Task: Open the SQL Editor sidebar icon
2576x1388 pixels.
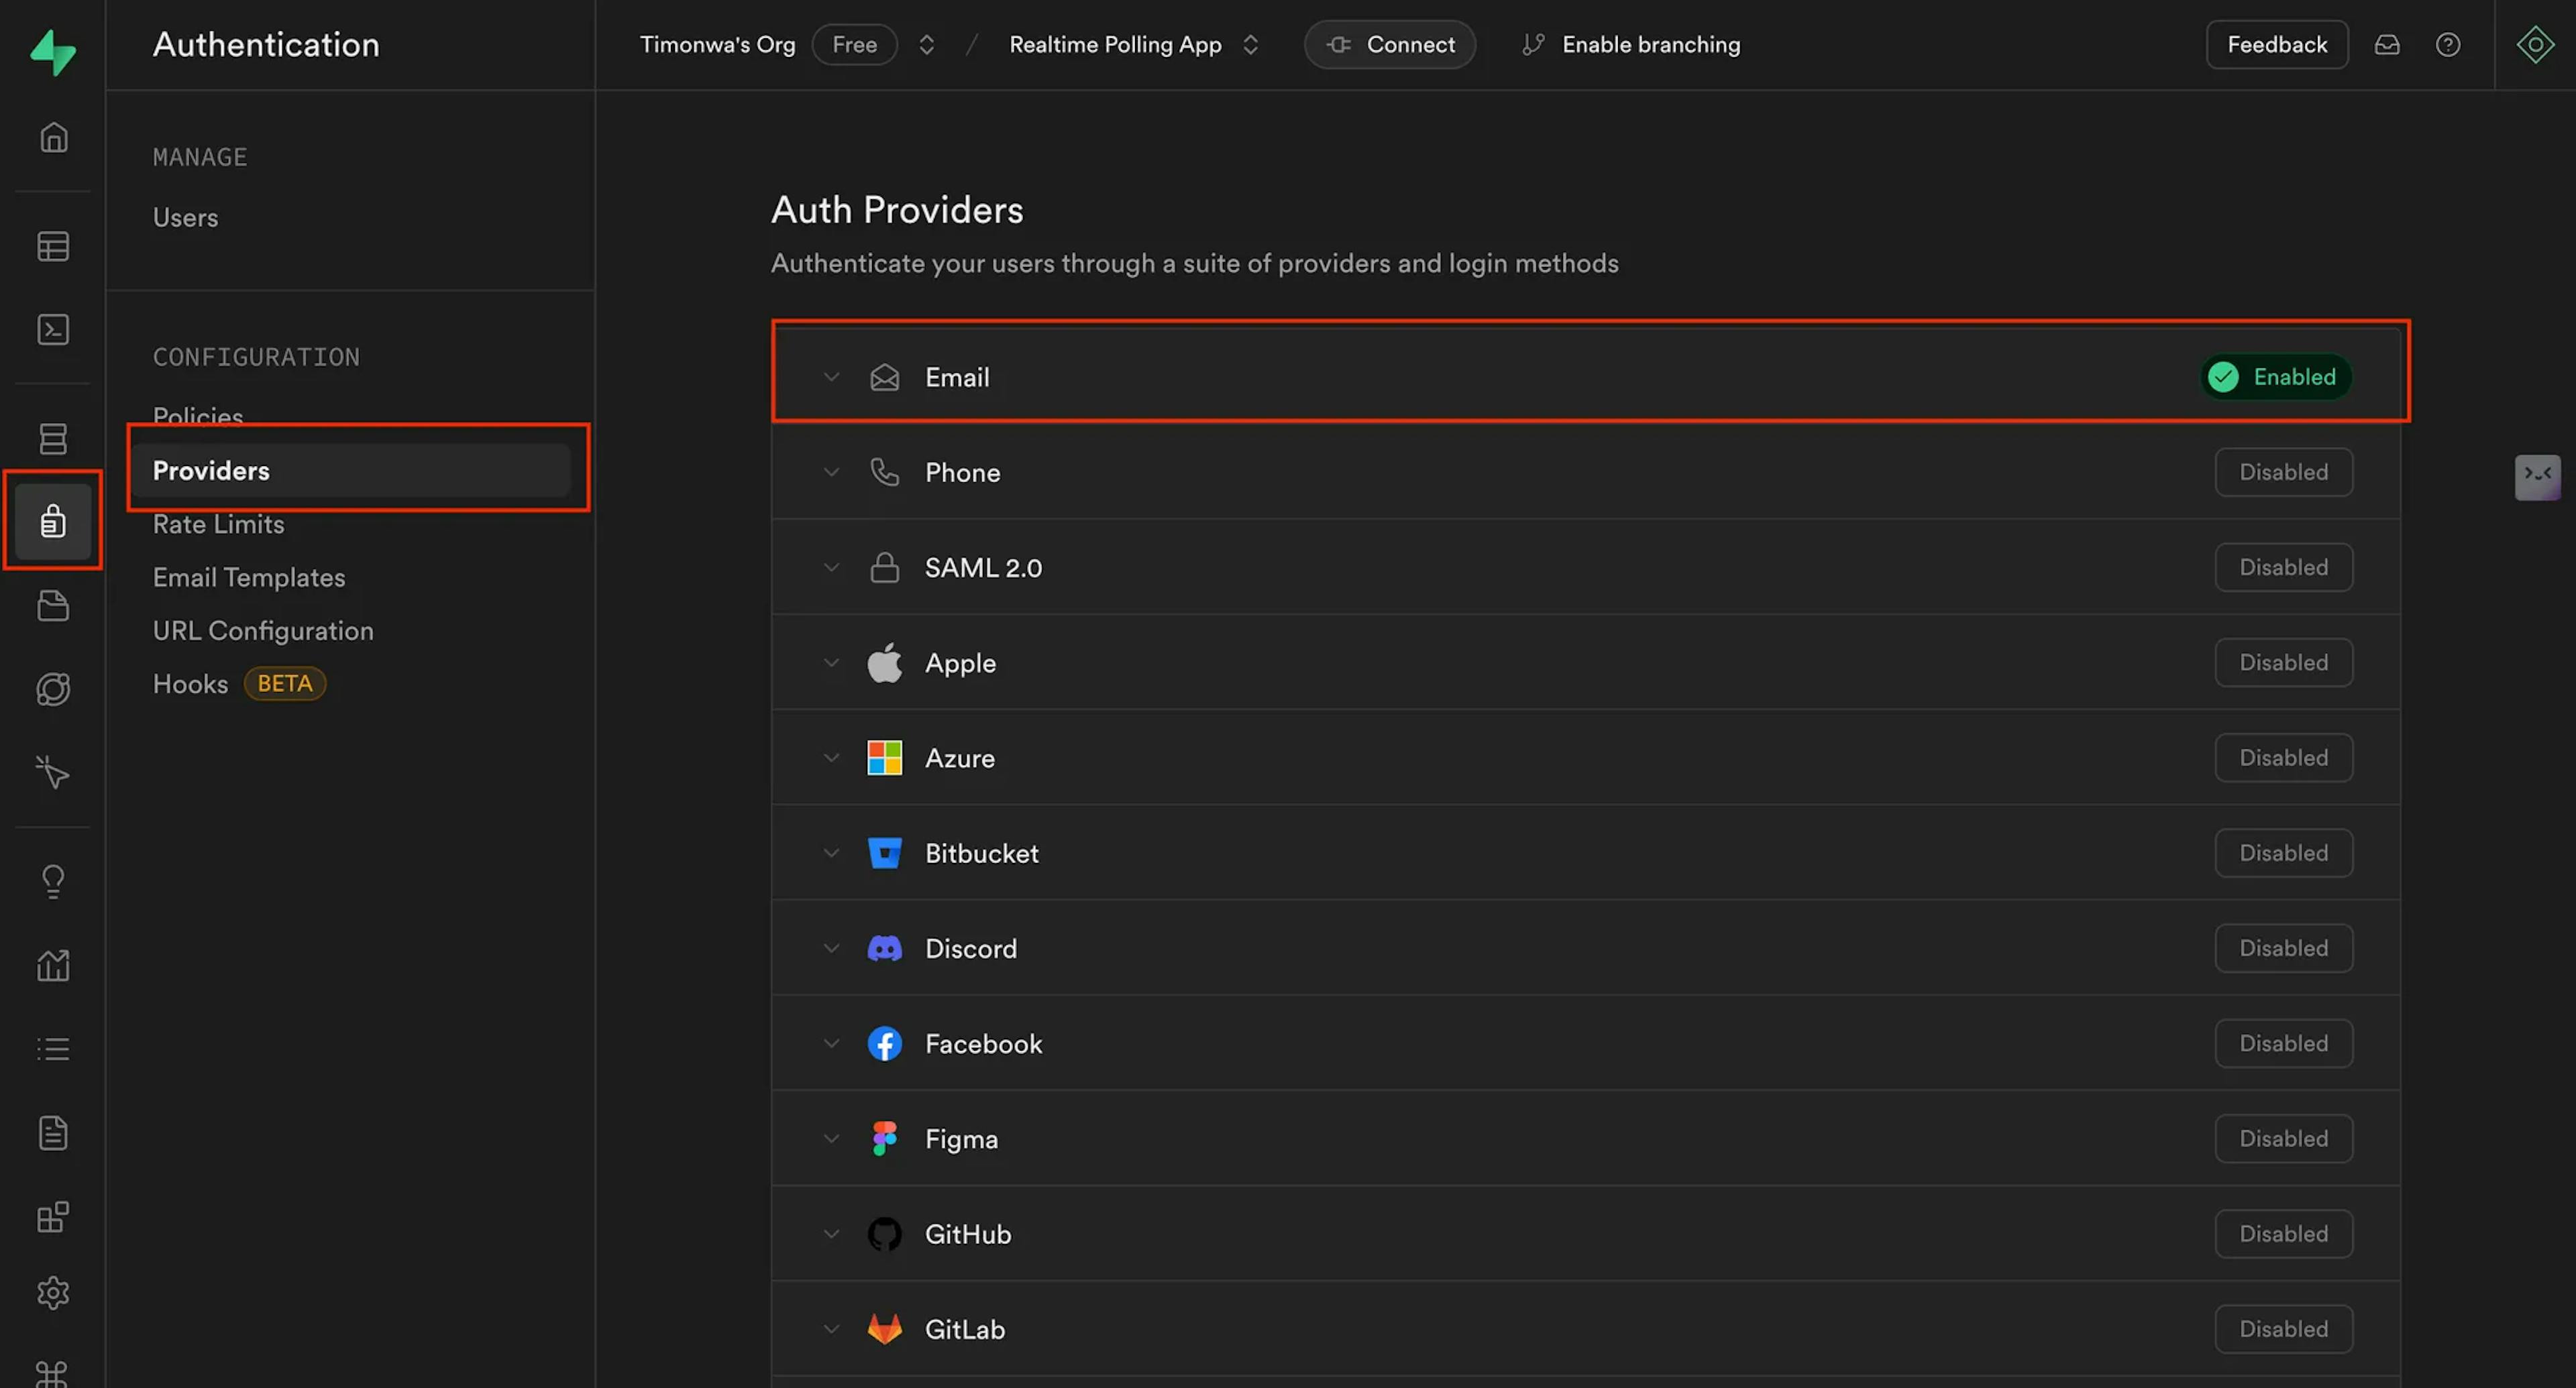Action: [x=53, y=330]
